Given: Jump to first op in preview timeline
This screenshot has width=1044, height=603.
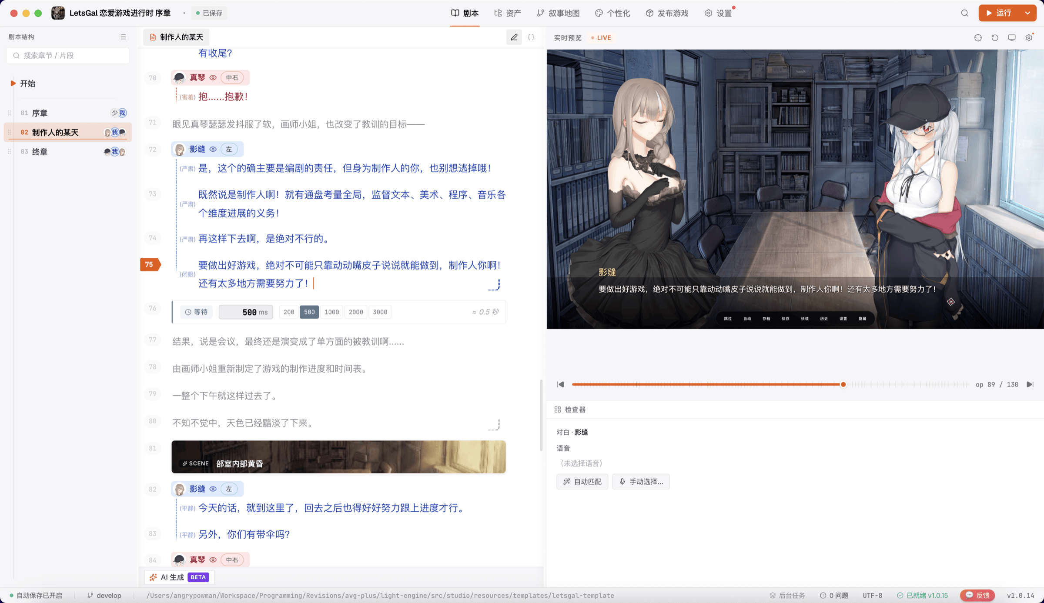Looking at the screenshot, I should [x=561, y=384].
